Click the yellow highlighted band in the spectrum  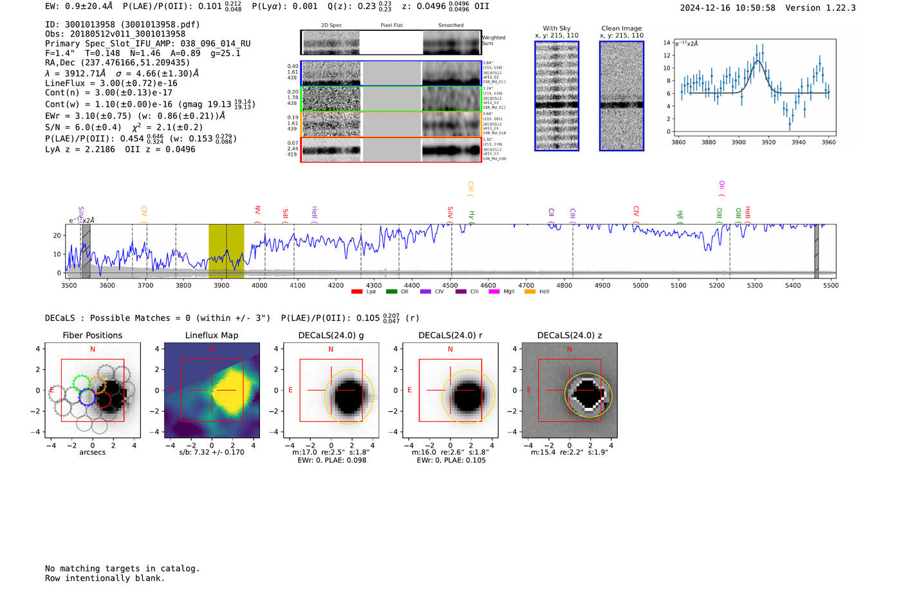pyautogui.click(x=227, y=252)
